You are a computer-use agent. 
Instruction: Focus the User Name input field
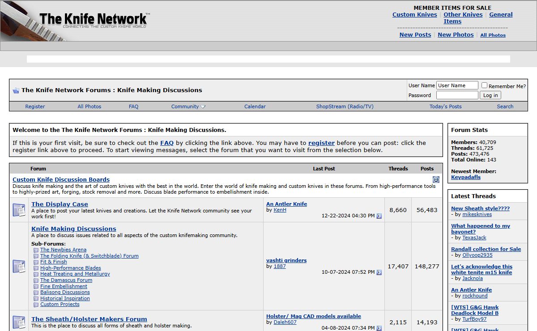pos(457,85)
